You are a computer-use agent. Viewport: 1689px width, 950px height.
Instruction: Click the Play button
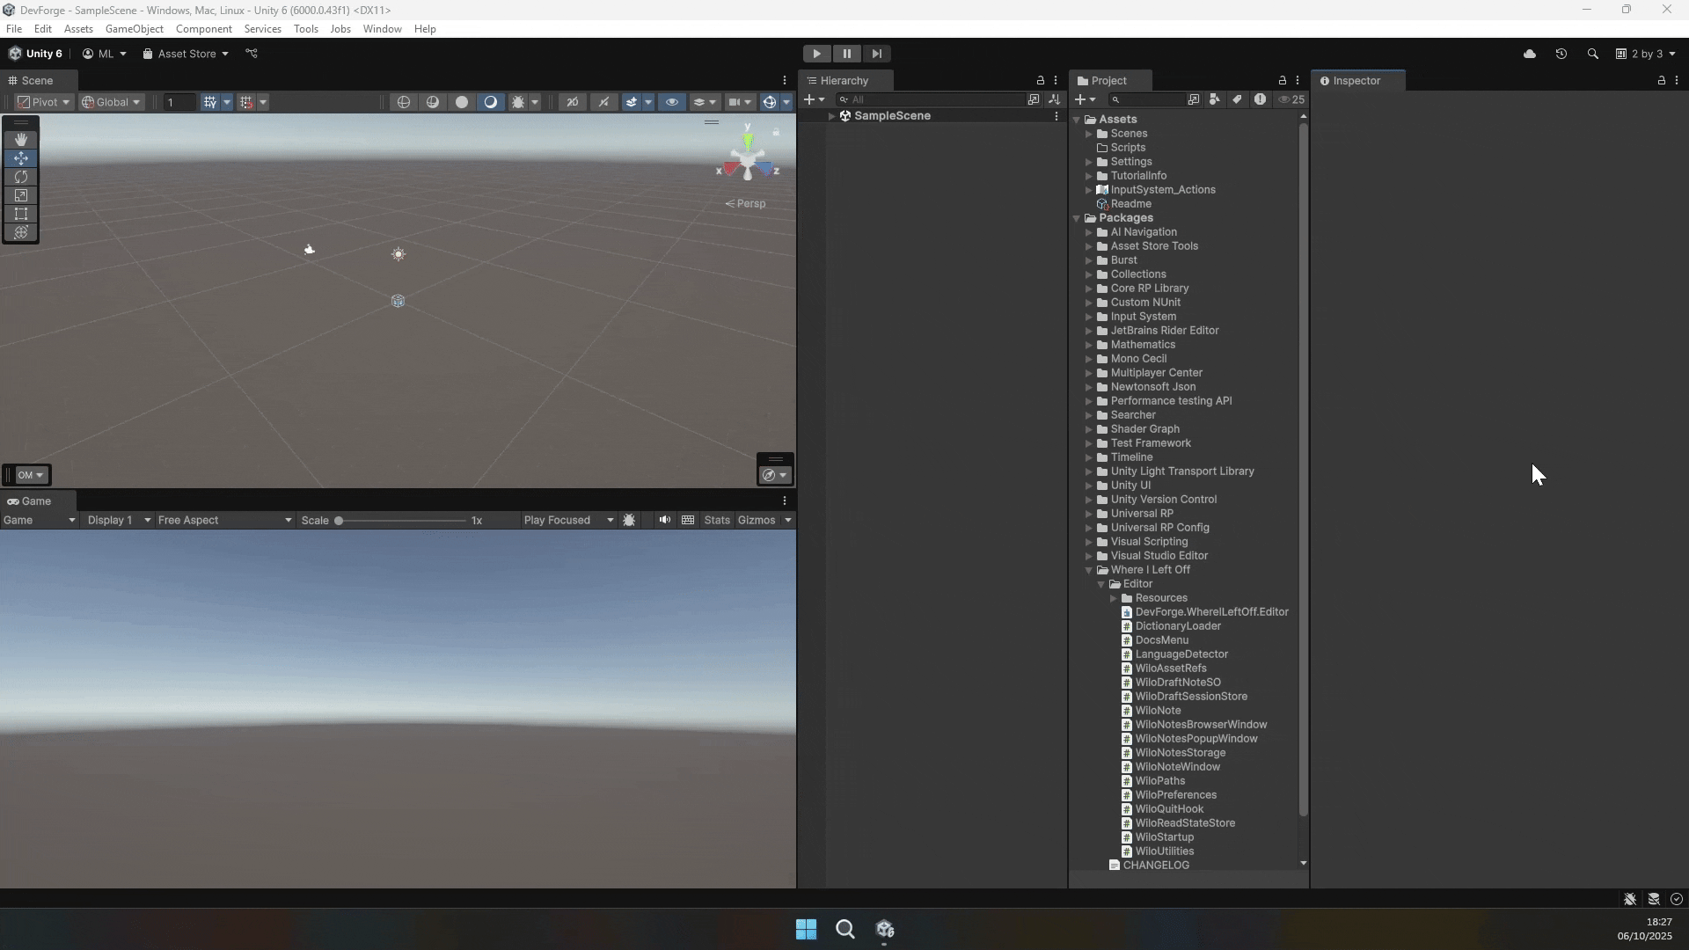(816, 54)
